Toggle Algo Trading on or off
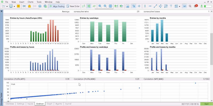Viewport: 213px width, 106px height. 57,6
